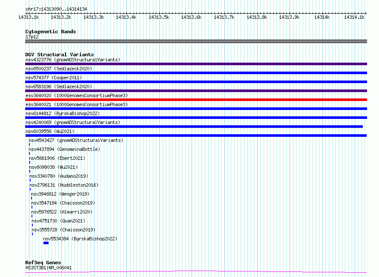379x277 pixels.
Task: Select the HS3ST3B1|NM_006041 gene label
Action: tap(49, 268)
